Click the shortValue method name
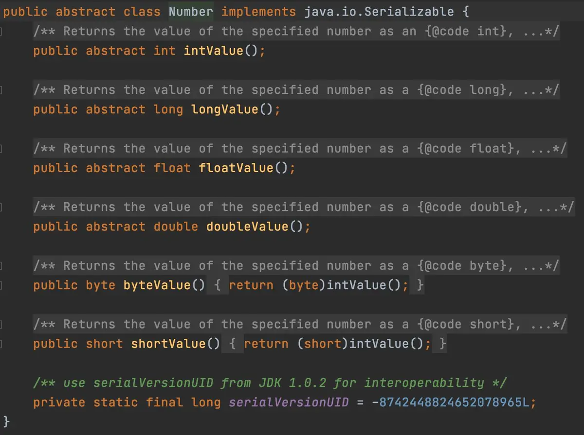The height and width of the screenshot is (435, 584). pos(168,344)
